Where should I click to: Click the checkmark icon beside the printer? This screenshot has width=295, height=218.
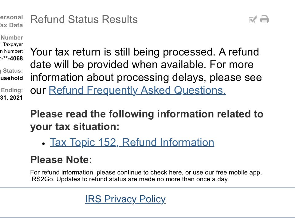[x=253, y=20]
